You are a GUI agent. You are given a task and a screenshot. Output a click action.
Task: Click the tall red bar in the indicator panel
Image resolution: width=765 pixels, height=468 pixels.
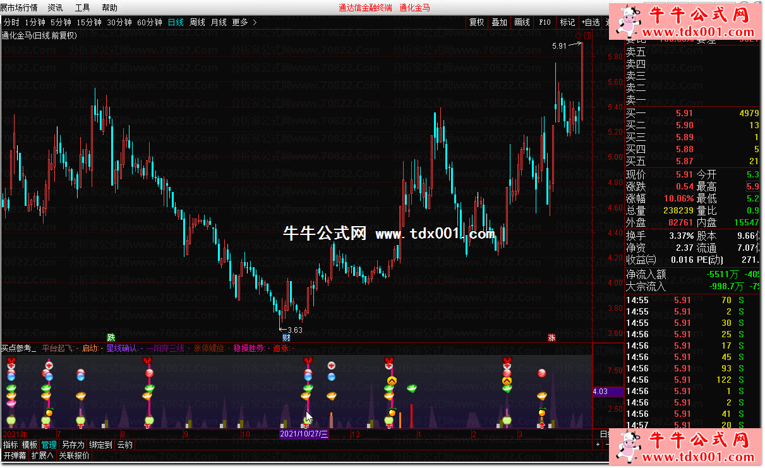click(x=411, y=416)
